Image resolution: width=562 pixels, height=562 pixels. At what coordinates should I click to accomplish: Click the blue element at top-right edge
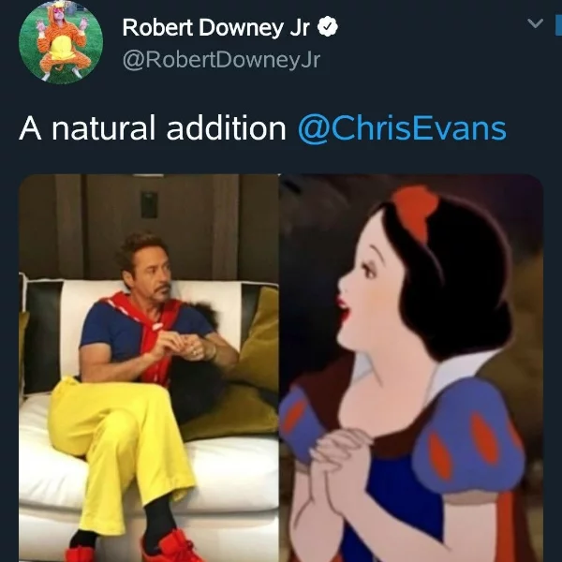(x=558, y=25)
